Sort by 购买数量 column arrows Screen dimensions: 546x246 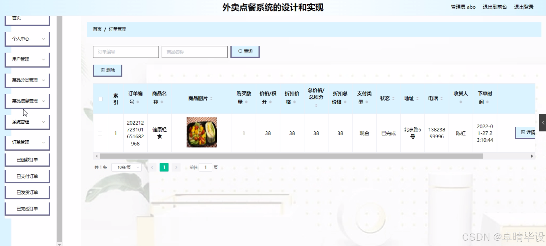pyautogui.click(x=246, y=102)
